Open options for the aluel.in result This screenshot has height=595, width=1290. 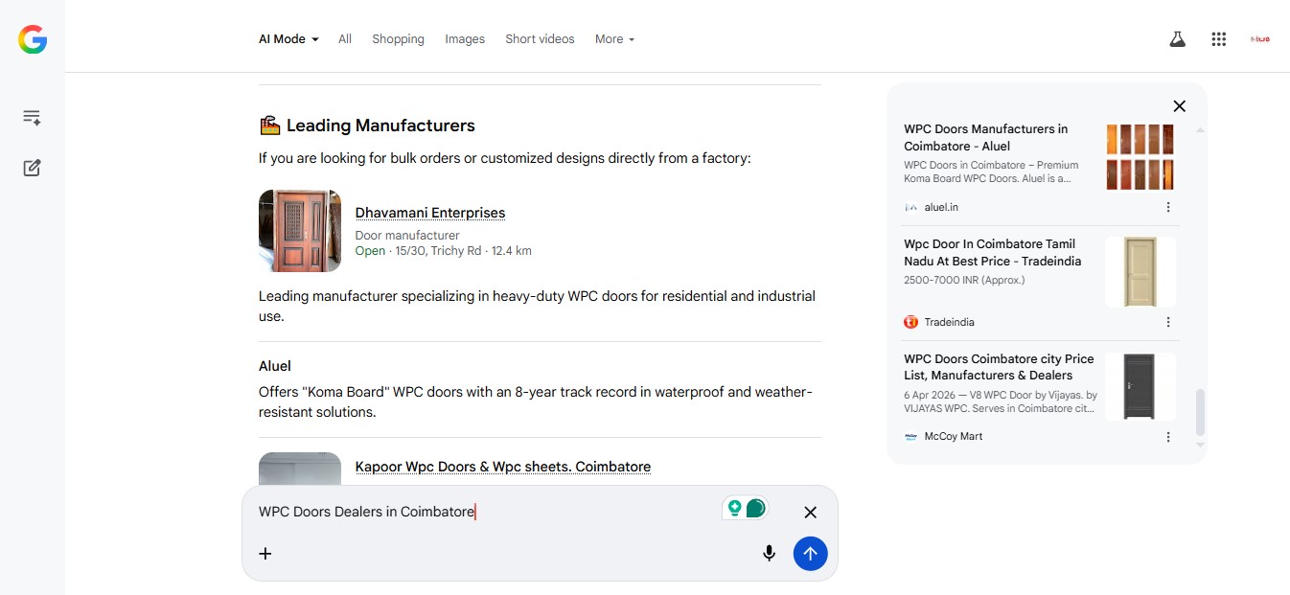pyautogui.click(x=1168, y=207)
